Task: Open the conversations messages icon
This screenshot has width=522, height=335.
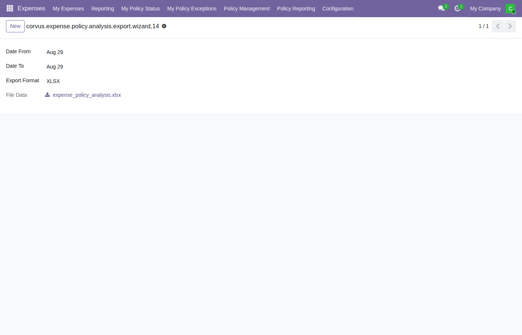Action: pyautogui.click(x=442, y=8)
